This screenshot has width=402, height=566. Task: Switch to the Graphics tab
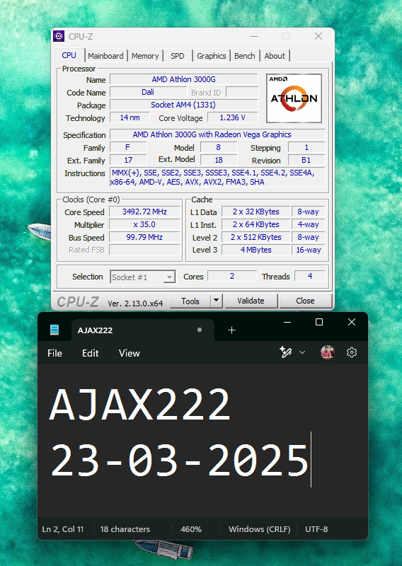point(212,56)
